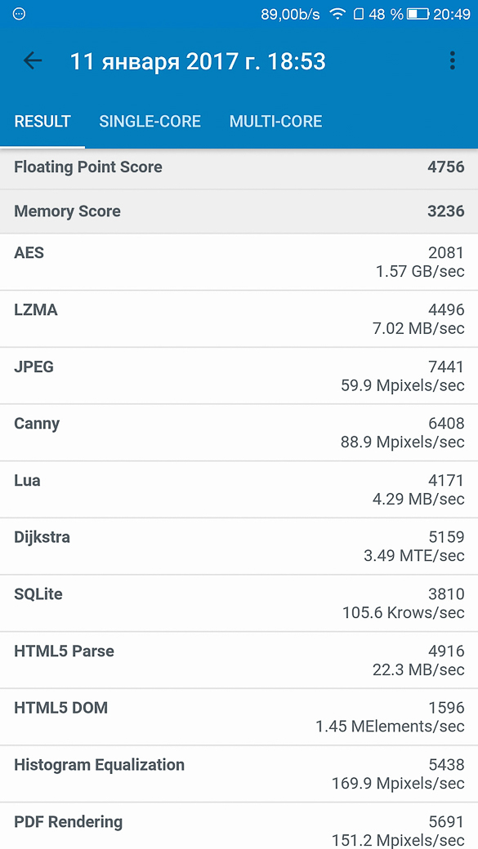Tap the Wi-Fi status icon
The image size is (478, 849).
338,14
